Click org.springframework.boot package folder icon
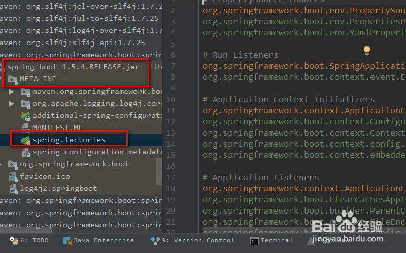The height and width of the screenshot is (253, 406). (x=13, y=164)
